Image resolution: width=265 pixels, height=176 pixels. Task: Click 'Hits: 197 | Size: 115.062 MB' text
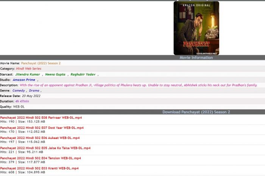click(x=23, y=142)
